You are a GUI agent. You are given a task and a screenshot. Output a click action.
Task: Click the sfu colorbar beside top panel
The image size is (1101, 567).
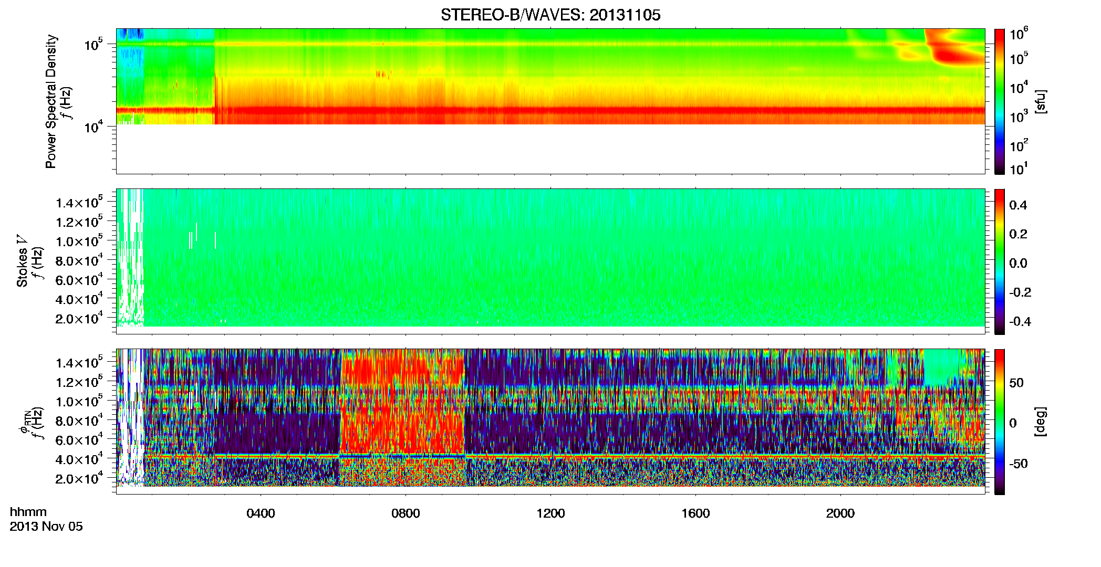1000,101
